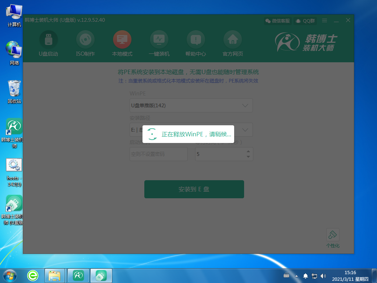Open the network tray icon
Screen dimensions: 377x283
click(314, 275)
